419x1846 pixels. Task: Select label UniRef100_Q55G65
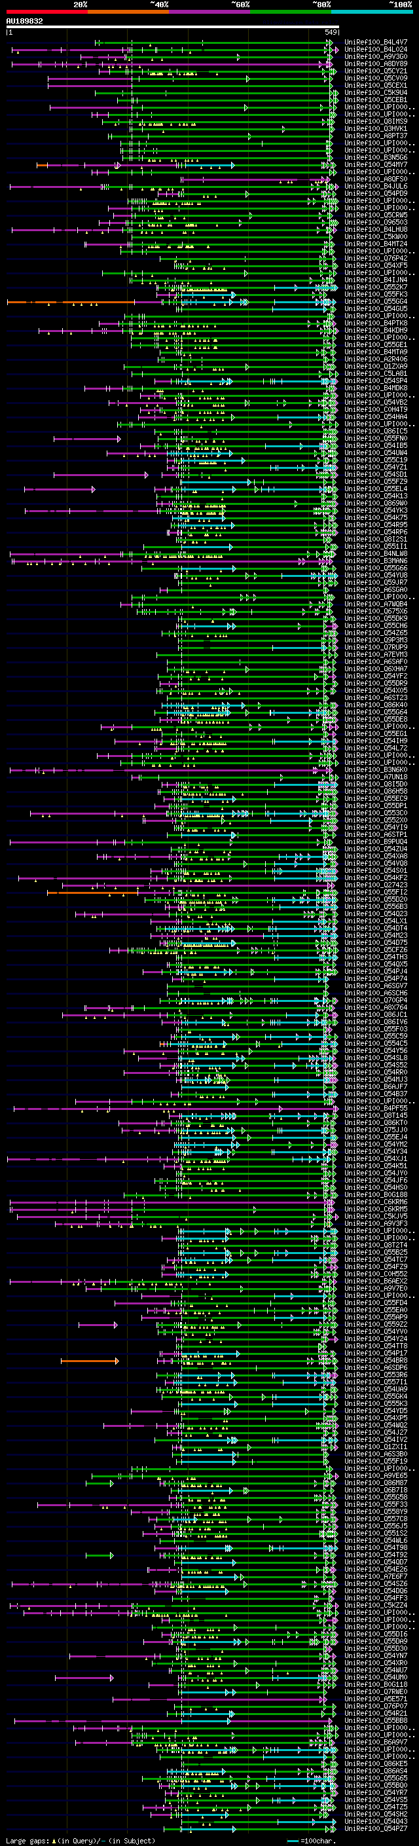tap(376, 1778)
